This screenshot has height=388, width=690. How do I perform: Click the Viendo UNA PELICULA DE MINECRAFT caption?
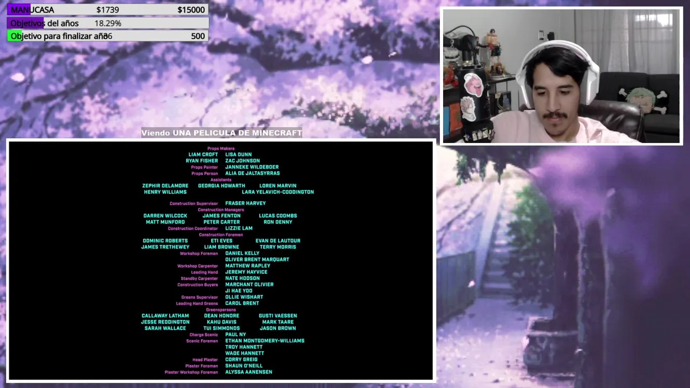[222, 133]
